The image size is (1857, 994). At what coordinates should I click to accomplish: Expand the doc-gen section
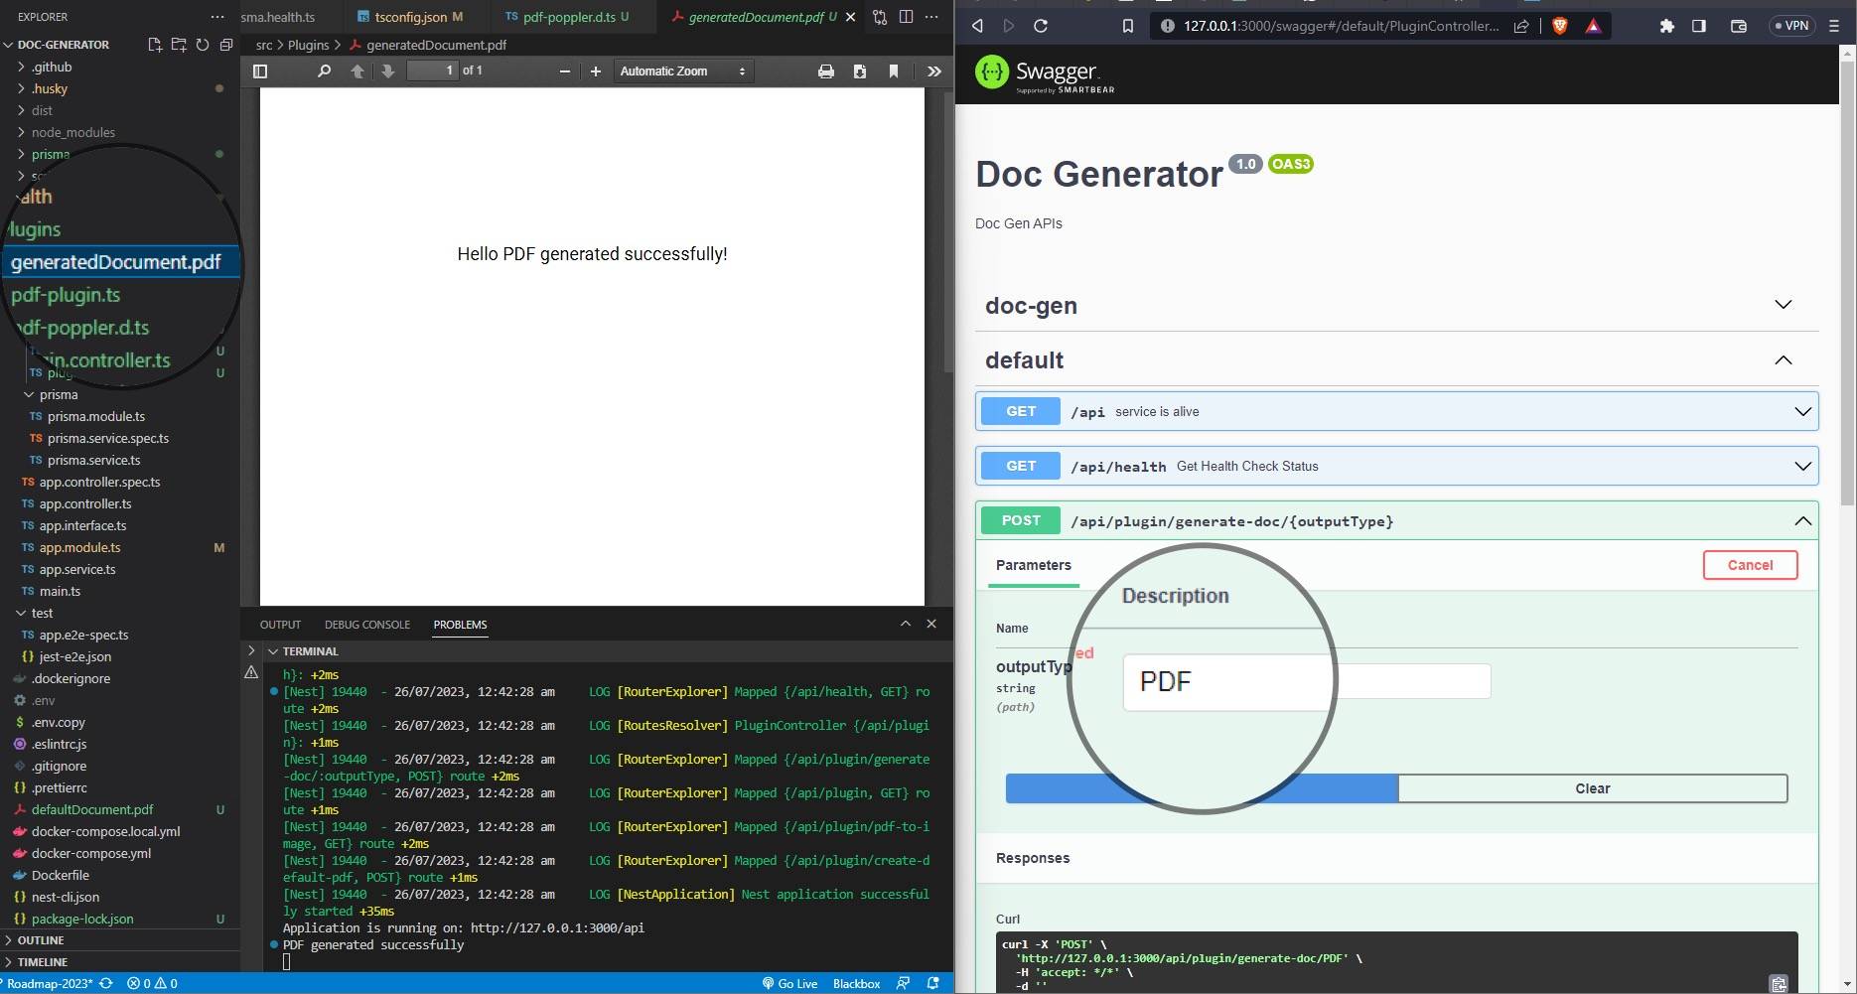pos(1783,305)
